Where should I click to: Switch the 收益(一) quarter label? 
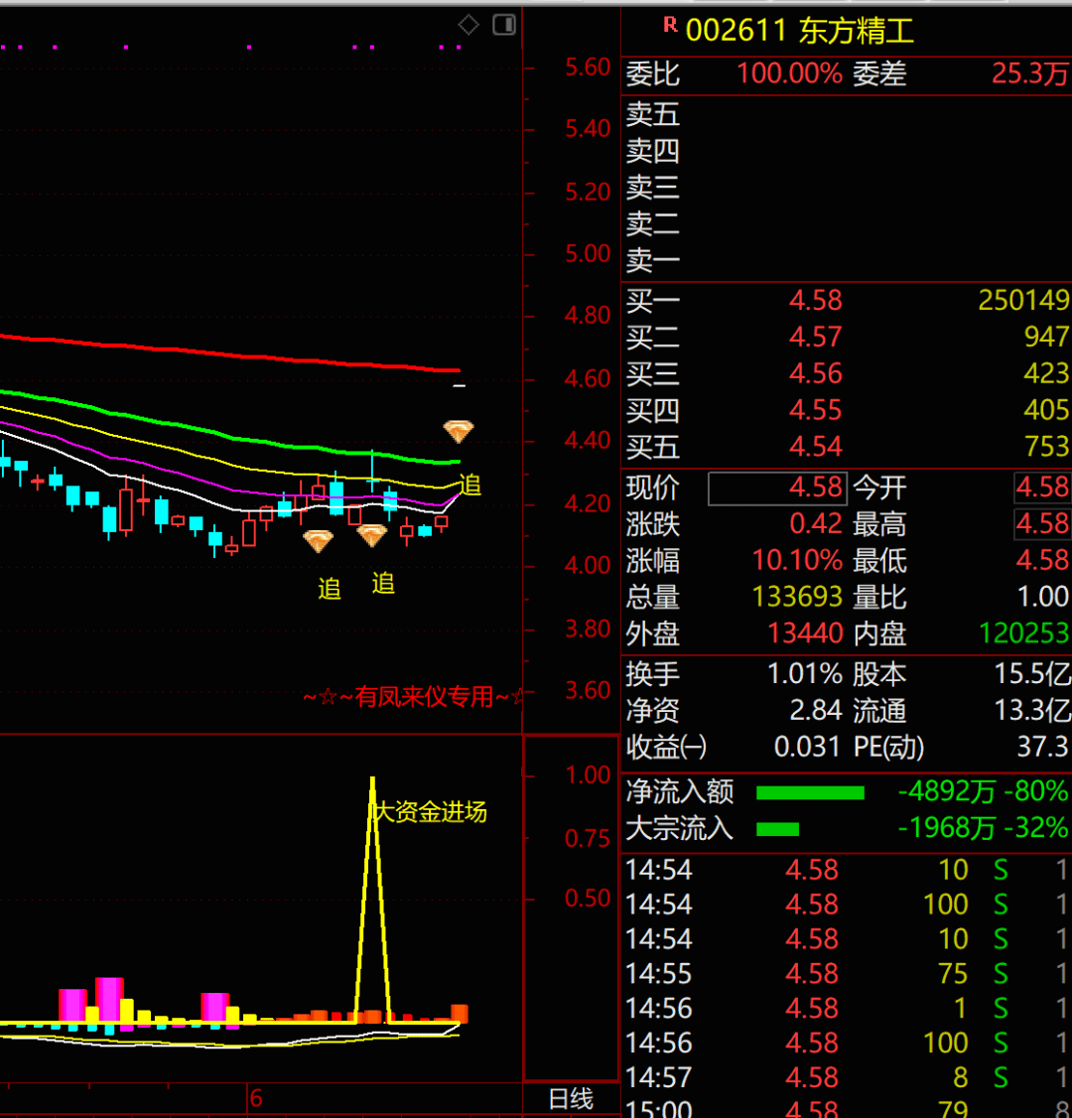[x=667, y=747]
